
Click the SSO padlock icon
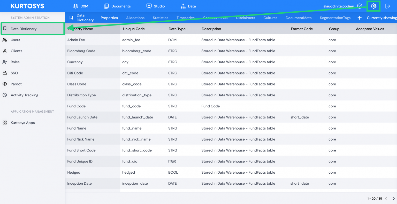tap(5, 73)
